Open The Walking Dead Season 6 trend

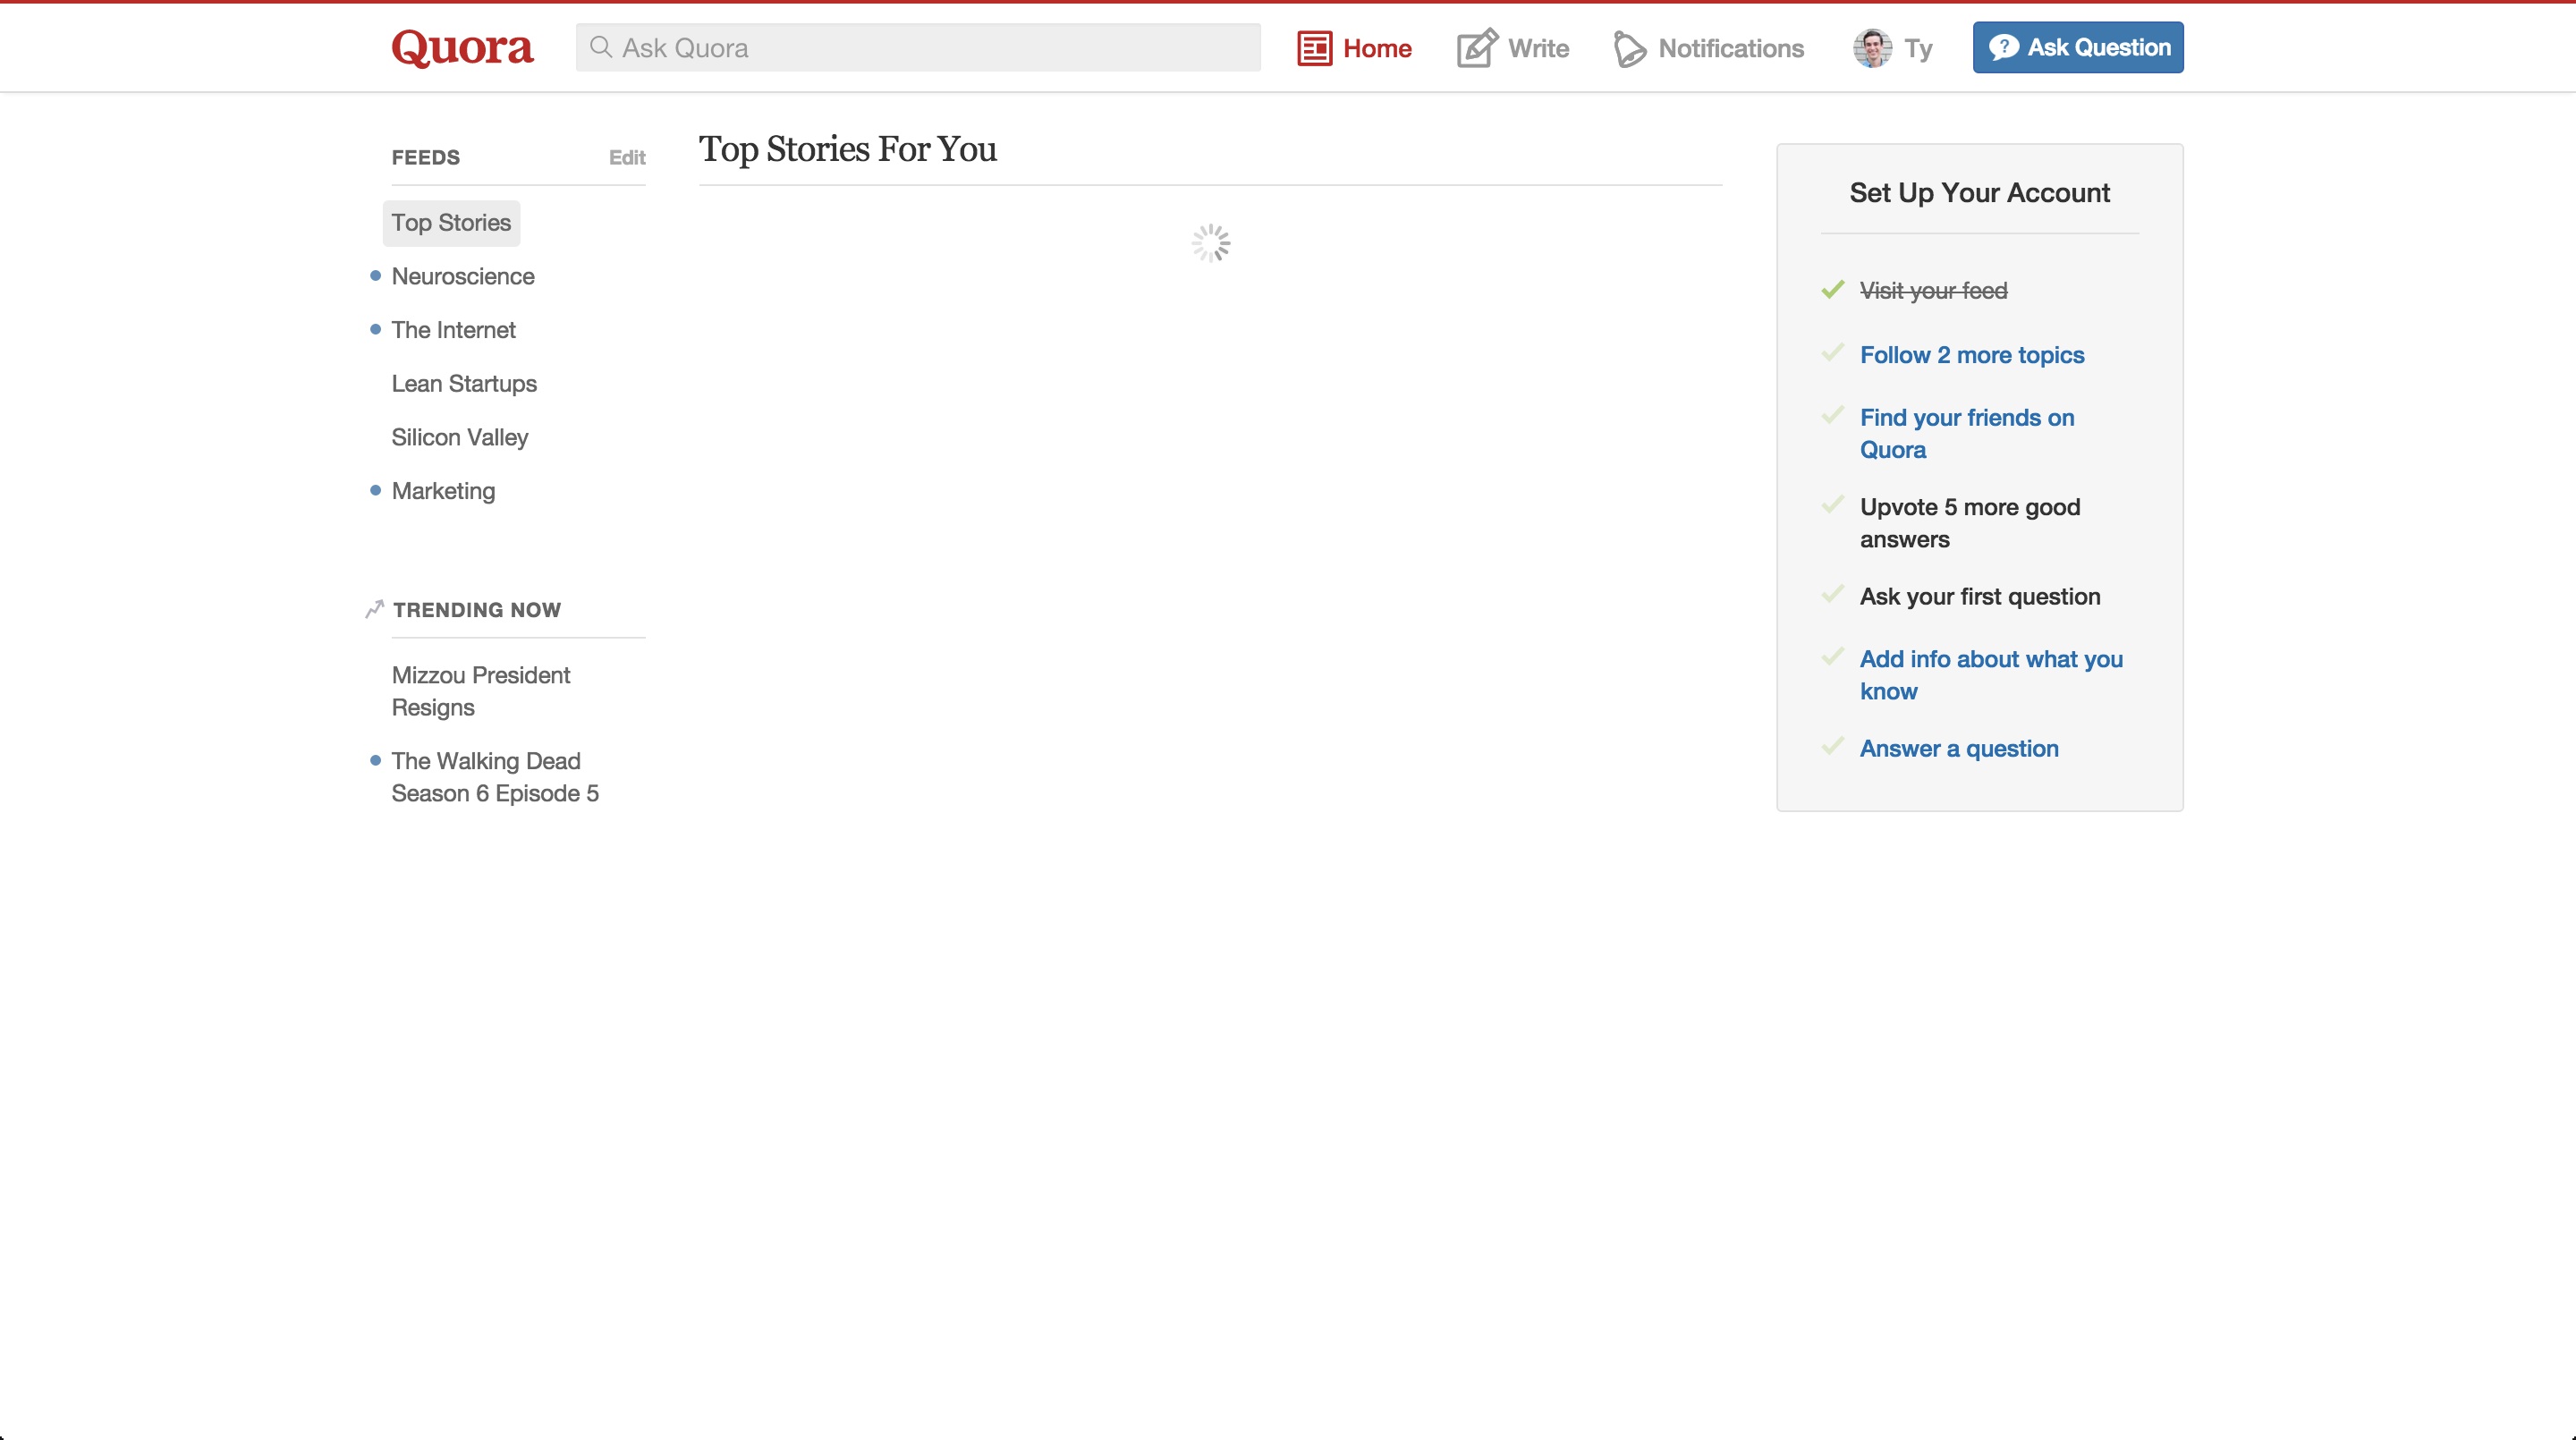[495, 777]
